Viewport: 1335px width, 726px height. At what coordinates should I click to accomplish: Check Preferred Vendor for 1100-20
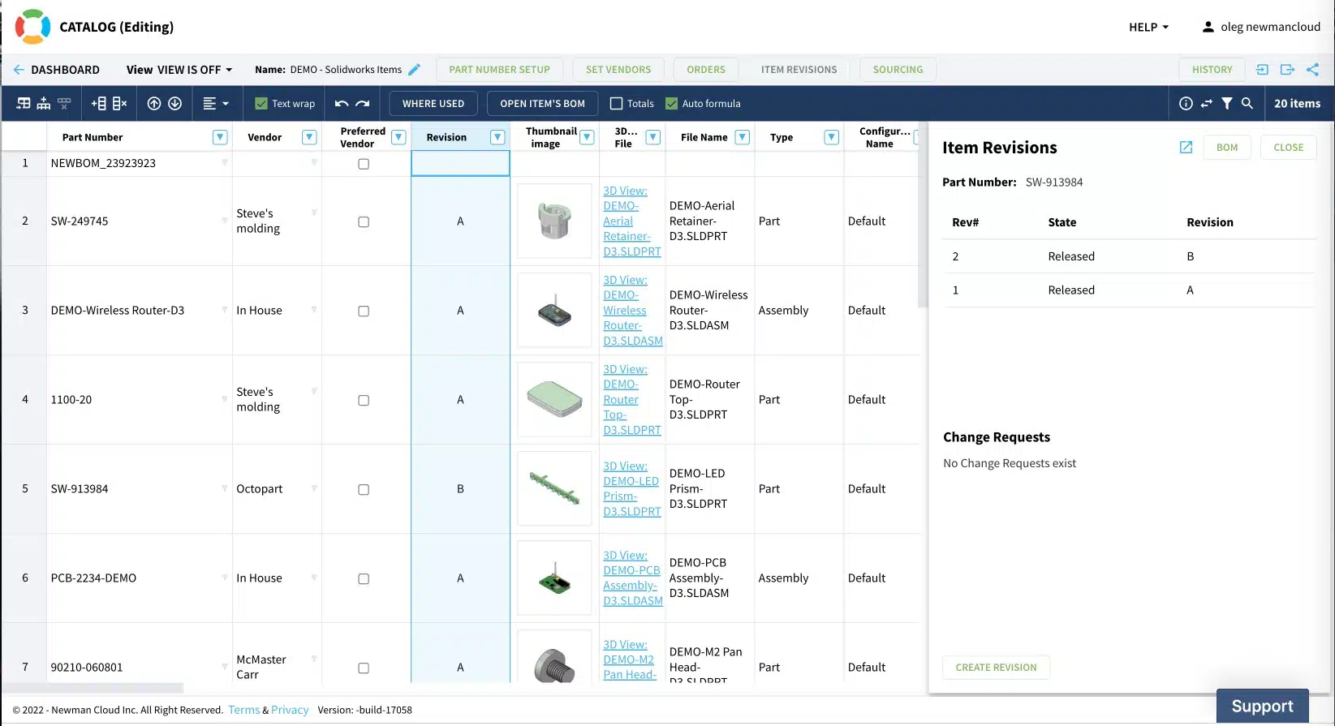364,400
